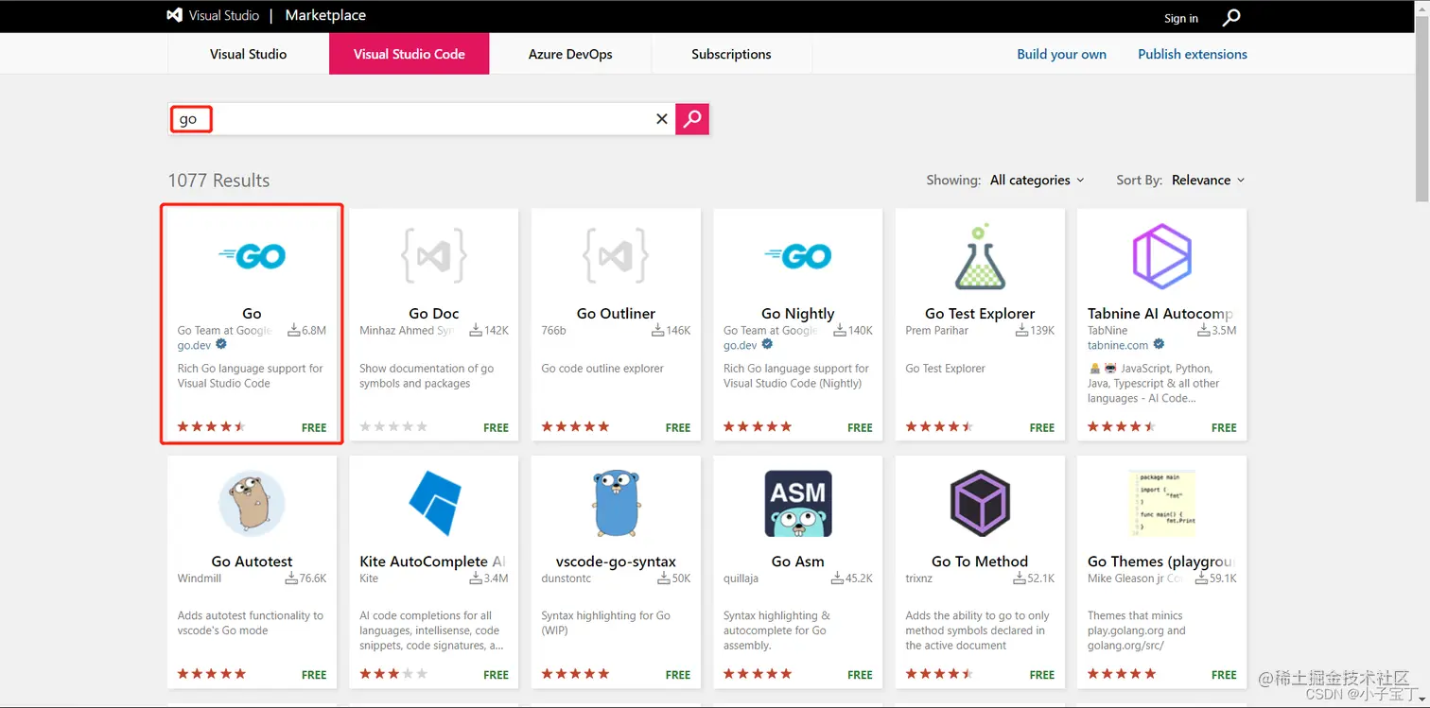Expand the All categories dropdown
The width and height of the screenshot is (1430, 708).
click(x=1037, y=180)
